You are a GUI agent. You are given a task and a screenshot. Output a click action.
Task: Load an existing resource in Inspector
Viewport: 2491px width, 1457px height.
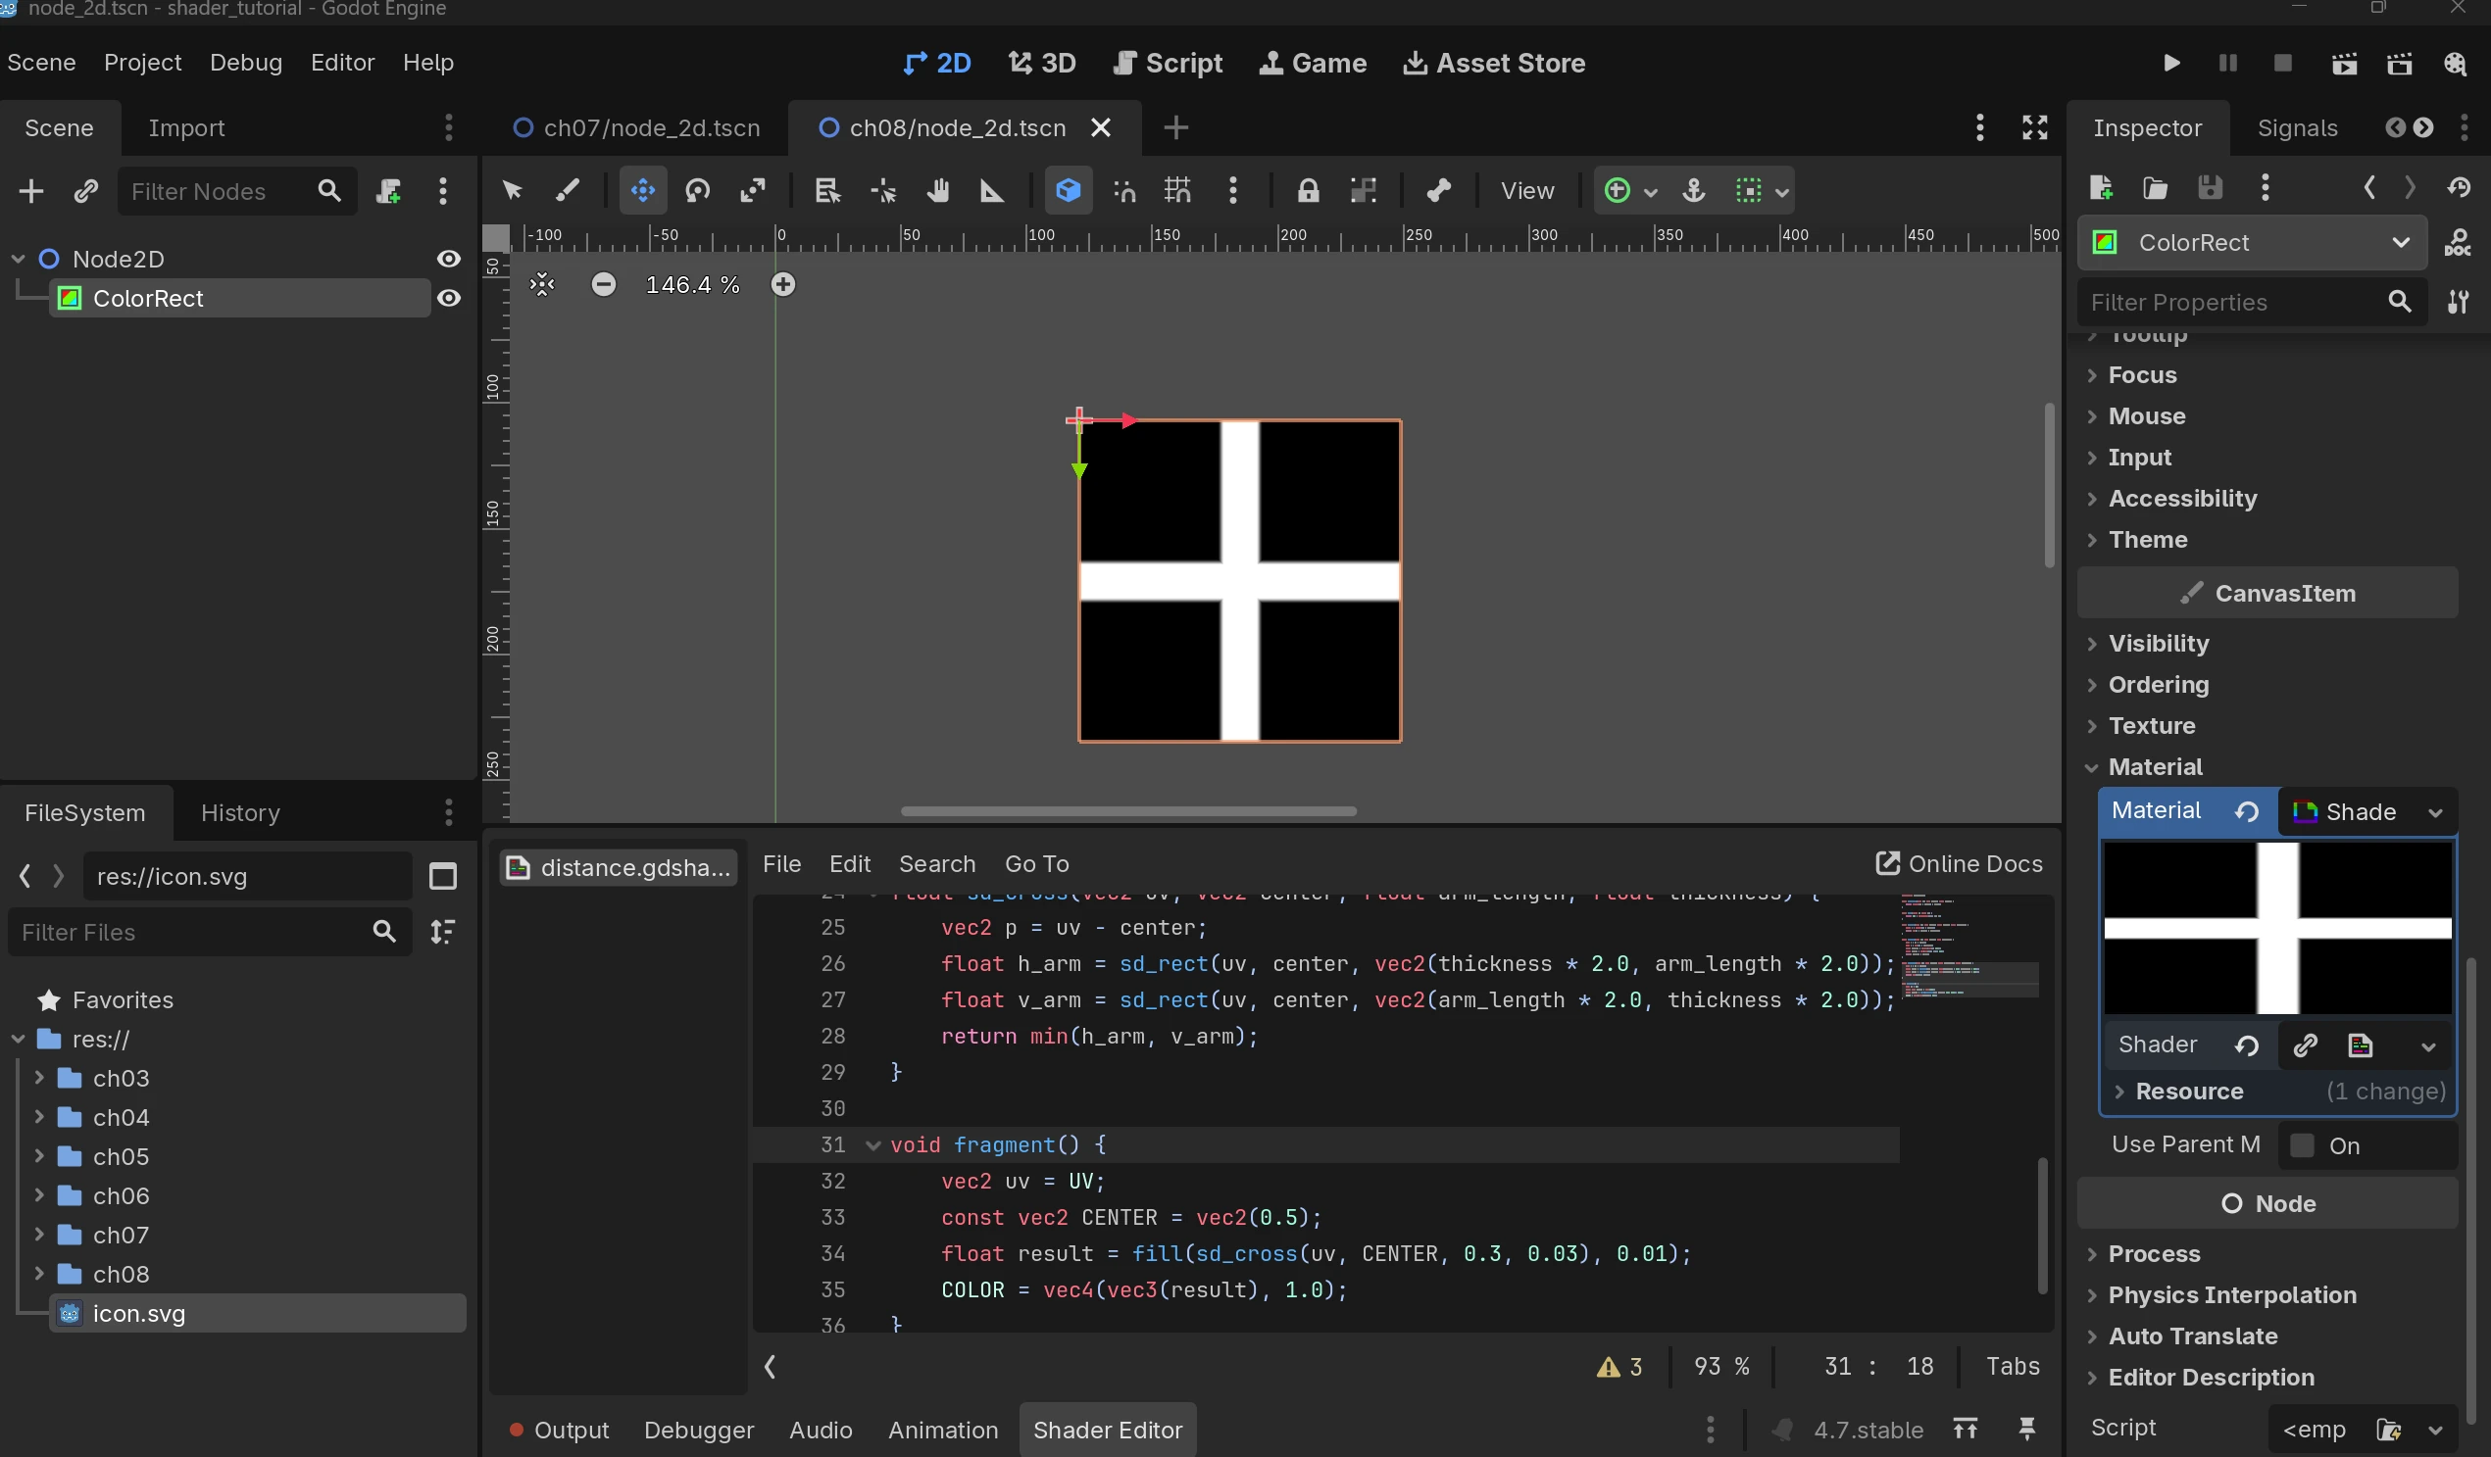pos(2155,188)
